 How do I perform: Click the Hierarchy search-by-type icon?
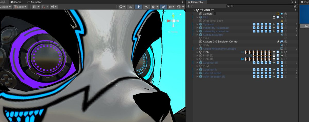click(296, 6)
